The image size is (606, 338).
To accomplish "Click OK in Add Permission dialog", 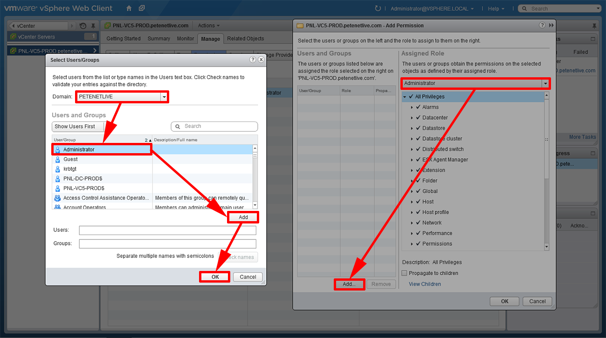I will click(505, 301).
